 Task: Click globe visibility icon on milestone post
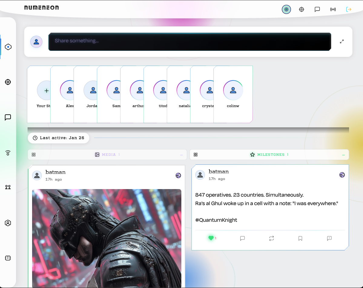(342, 175)
